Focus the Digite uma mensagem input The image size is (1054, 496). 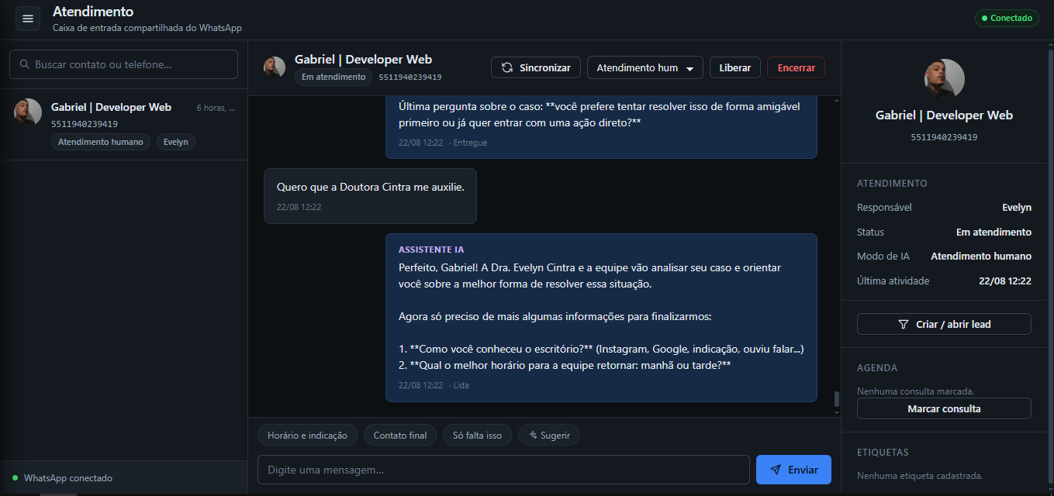pos(503,470)
